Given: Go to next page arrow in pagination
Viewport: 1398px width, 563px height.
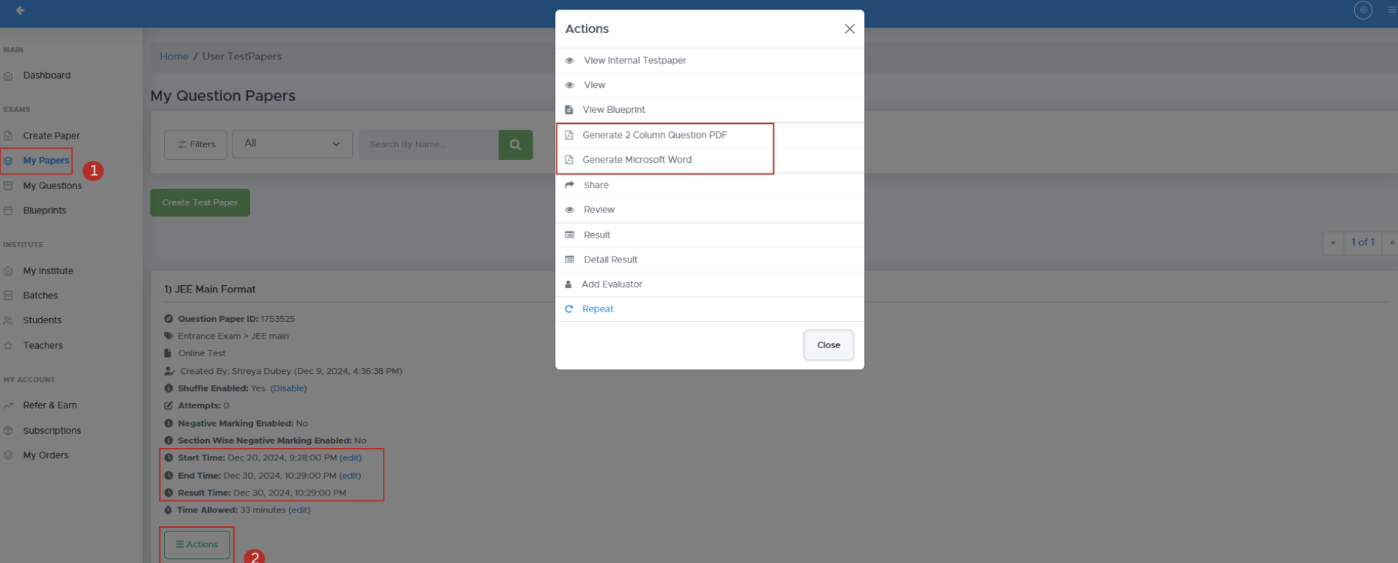Looking at the screenshot, I should click(x=1391, y=243).
